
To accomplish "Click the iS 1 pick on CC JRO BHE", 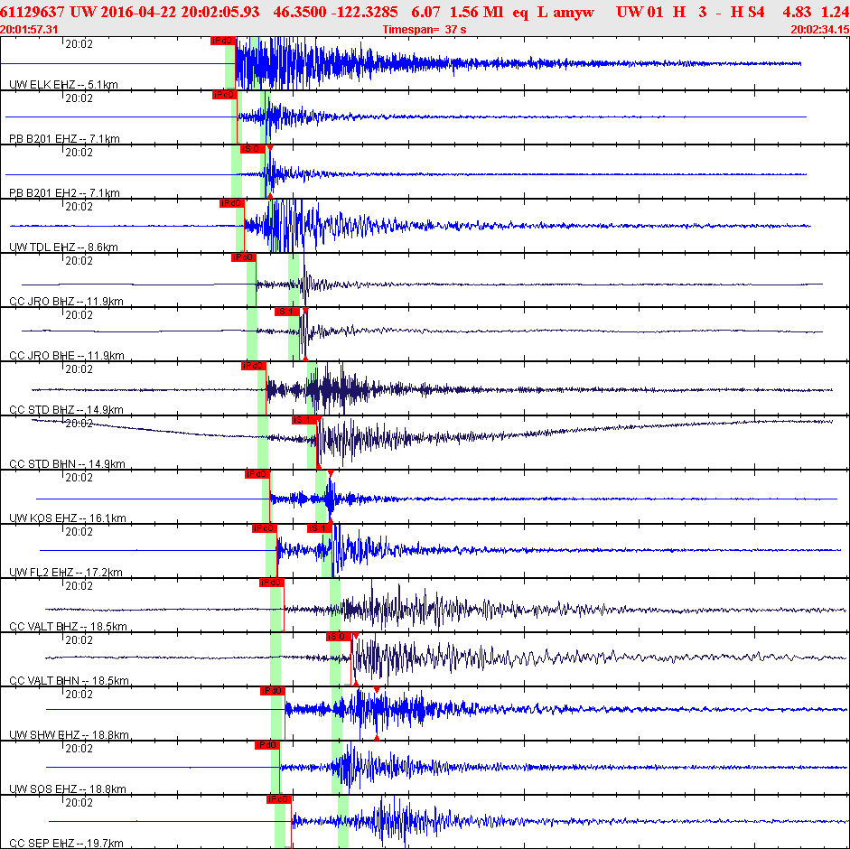I will (286, 312).
